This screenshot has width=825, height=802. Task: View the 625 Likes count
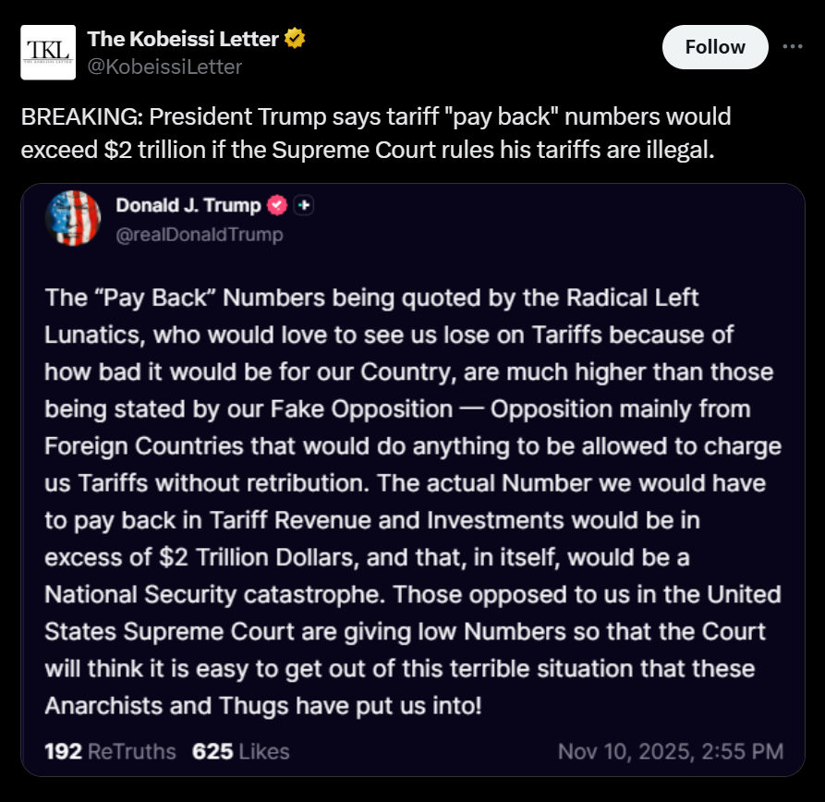coord(240,751)
